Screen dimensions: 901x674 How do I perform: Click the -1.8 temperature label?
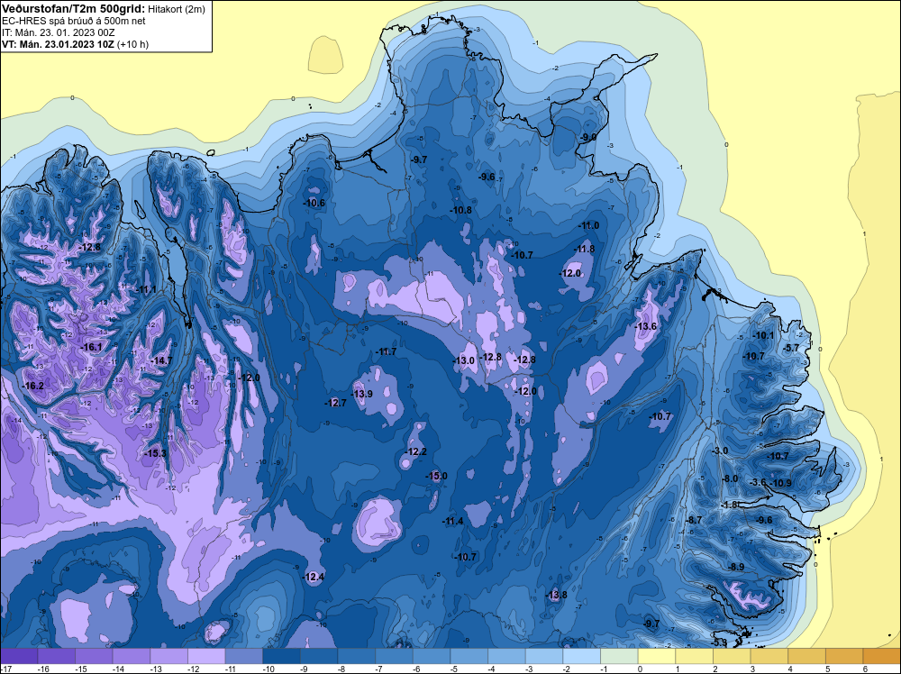click(729, 505)
